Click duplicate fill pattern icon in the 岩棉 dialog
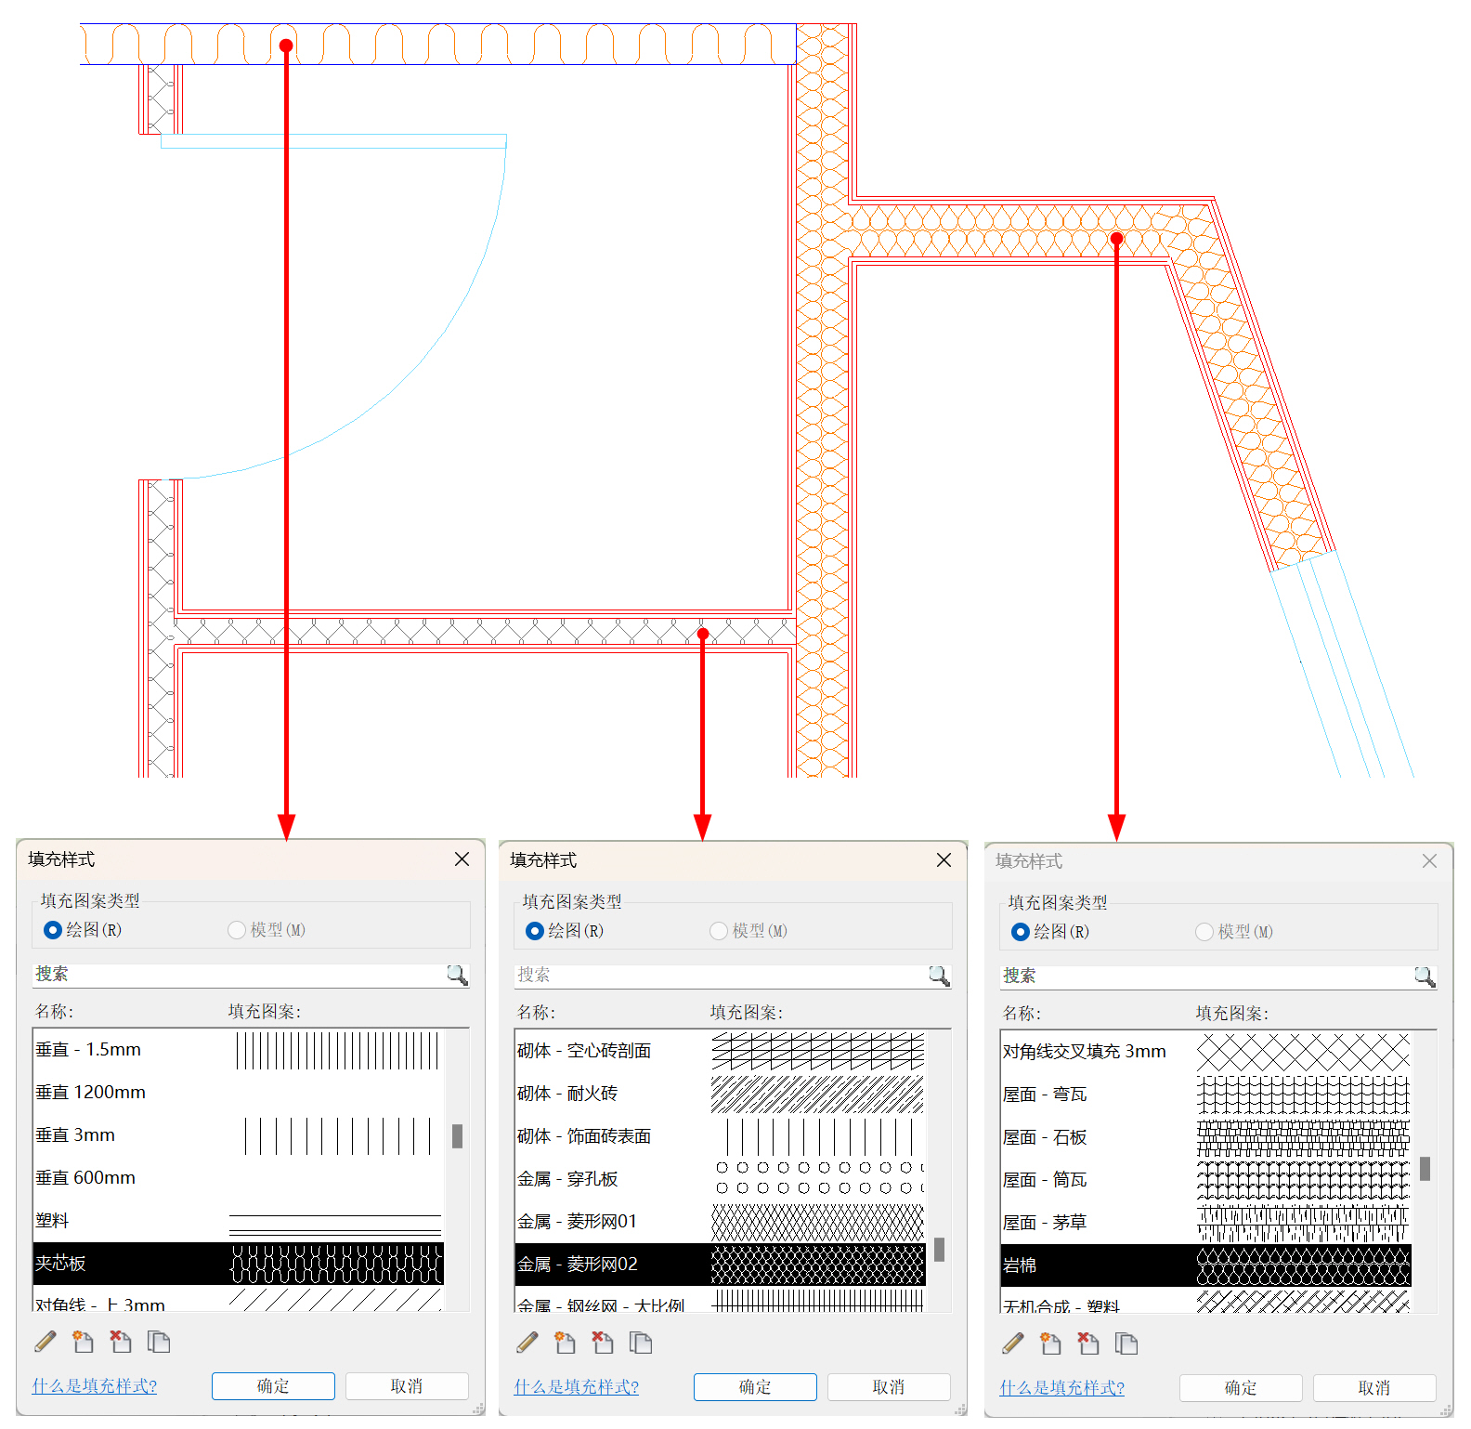Image resolution: width=1471 pixels, height=1429 pixels. tap(1126, 1344)
